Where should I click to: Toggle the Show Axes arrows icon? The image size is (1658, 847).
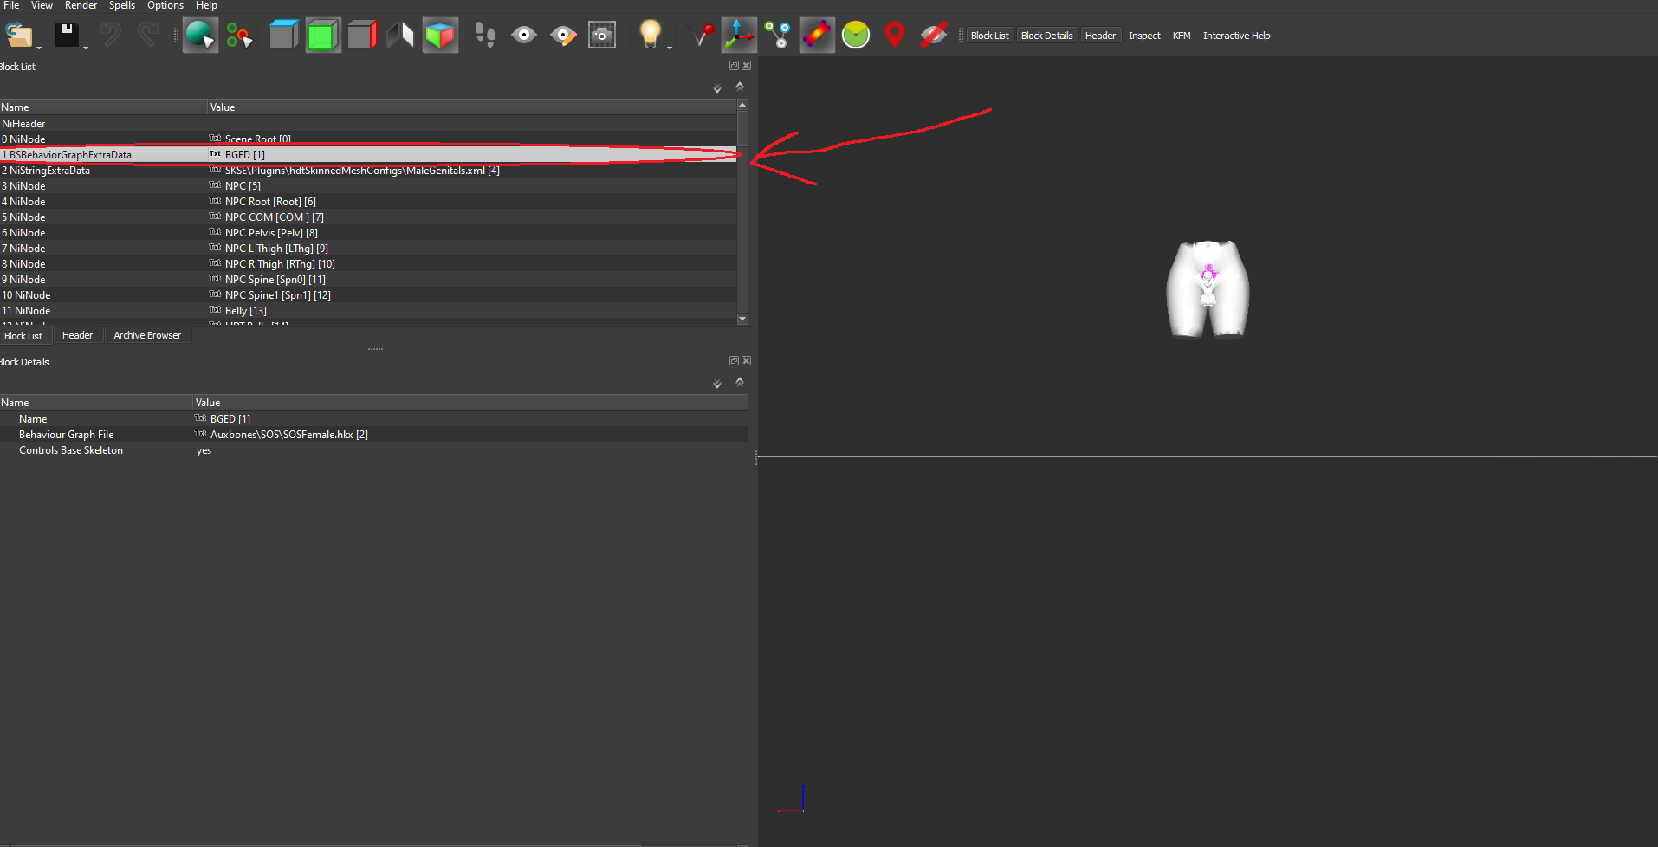click(739, 36)
